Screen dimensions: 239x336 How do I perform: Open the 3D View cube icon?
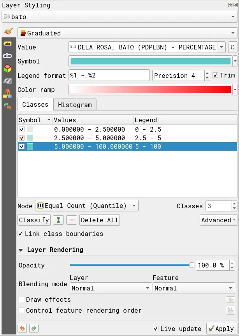click(7, 69)
